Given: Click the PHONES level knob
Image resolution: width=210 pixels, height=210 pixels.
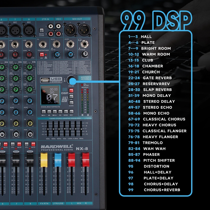Looking at the screenshot, I should (84, 54).
